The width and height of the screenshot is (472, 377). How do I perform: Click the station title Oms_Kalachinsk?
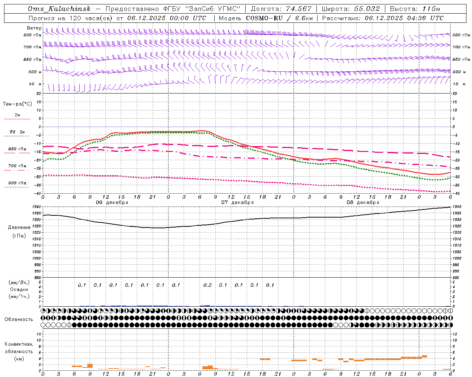coord(59,9)
